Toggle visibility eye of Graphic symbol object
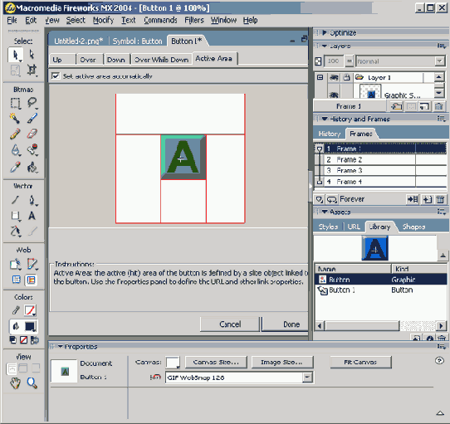450x424 pixels. coord(334,95)
